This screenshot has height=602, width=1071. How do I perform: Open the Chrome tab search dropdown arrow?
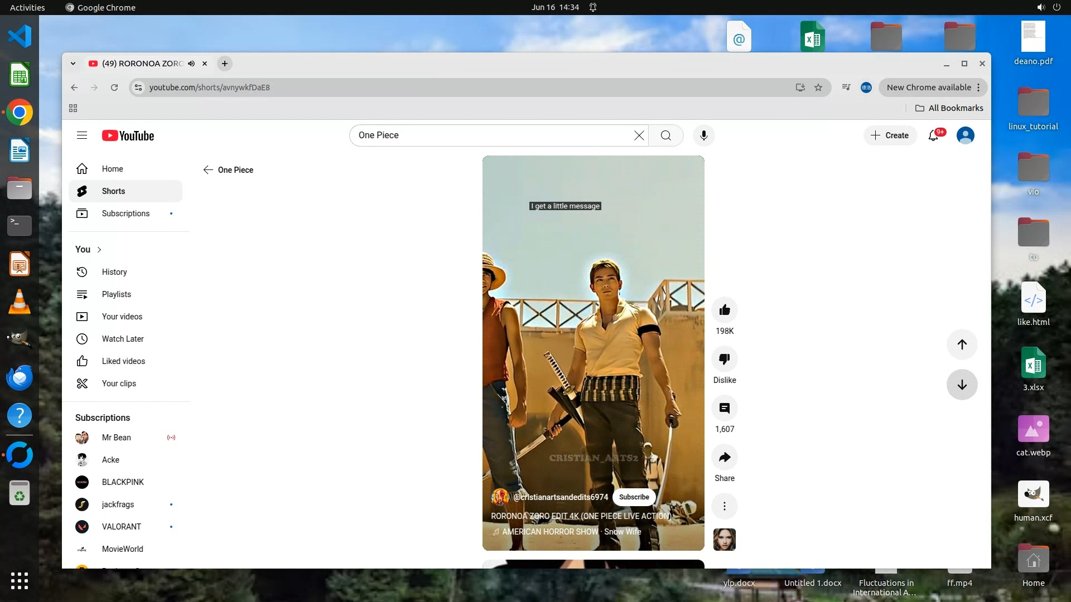(x=73, y=64)
